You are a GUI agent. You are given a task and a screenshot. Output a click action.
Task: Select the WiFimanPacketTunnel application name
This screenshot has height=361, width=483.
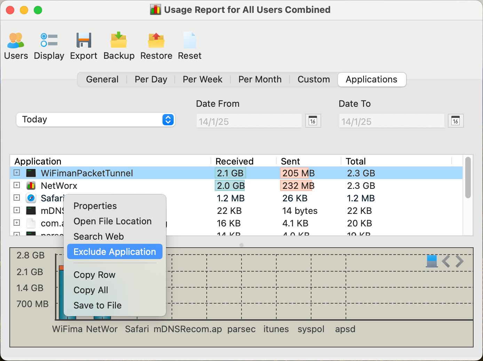[87, 173]
